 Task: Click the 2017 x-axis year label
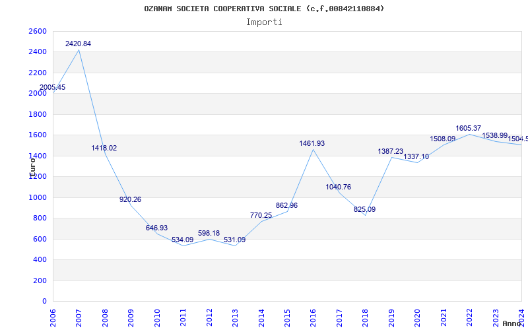tap(339, 318)
